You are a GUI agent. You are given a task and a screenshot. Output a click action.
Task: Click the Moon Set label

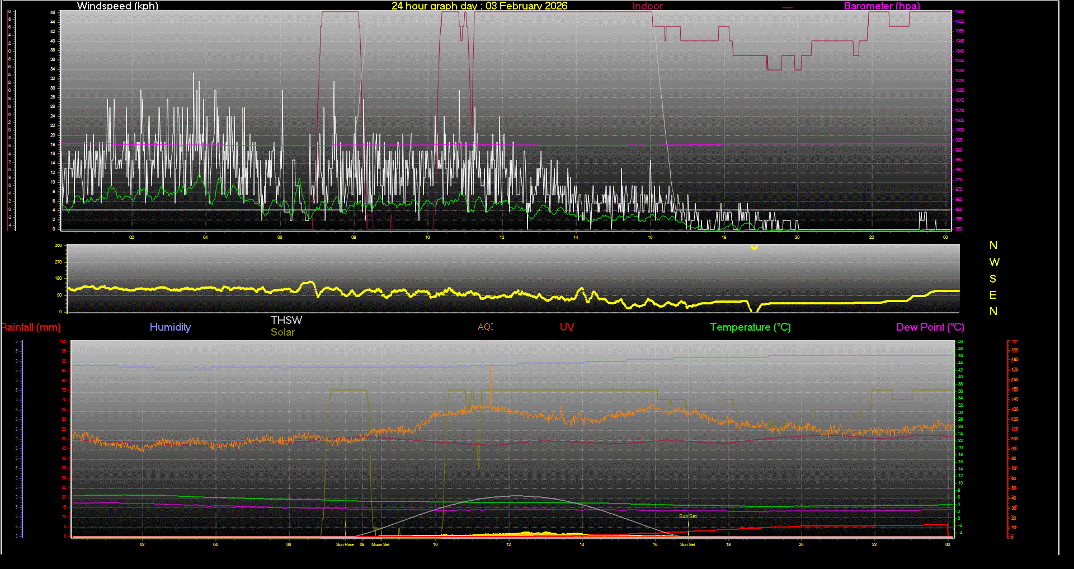[x=380, y=543]
